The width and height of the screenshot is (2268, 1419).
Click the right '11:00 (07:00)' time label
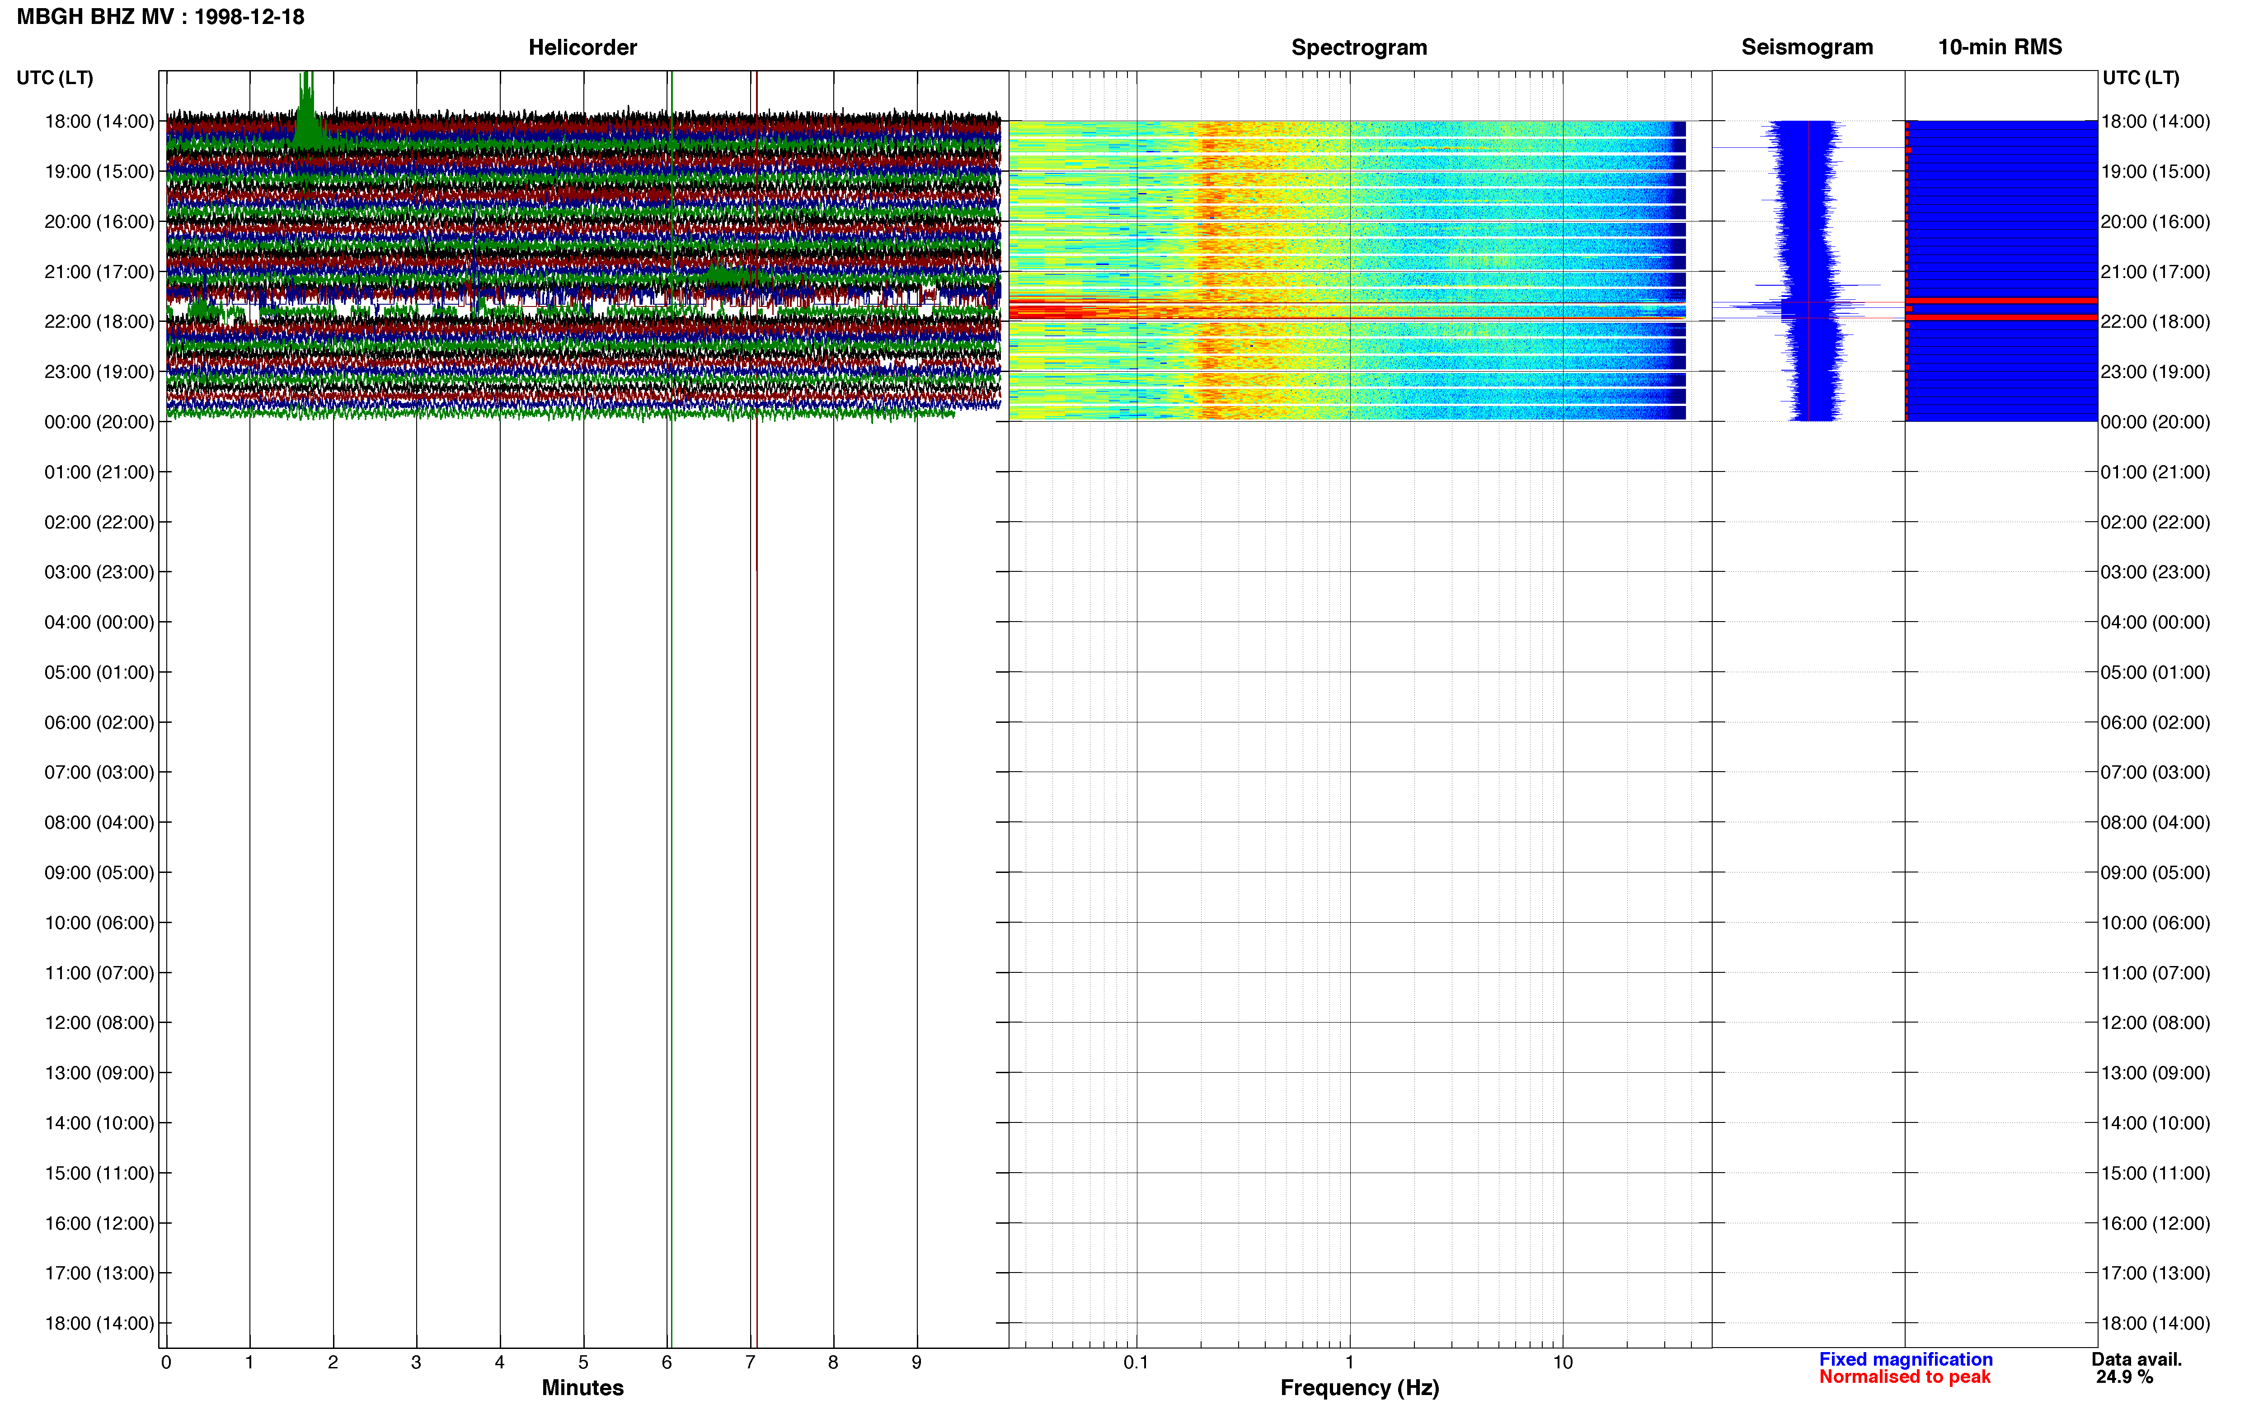point(2155,973)
